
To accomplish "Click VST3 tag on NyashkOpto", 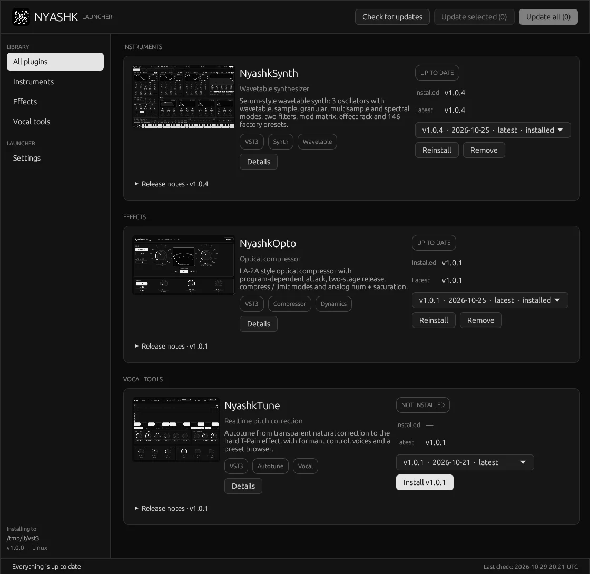I will (251, 304).
